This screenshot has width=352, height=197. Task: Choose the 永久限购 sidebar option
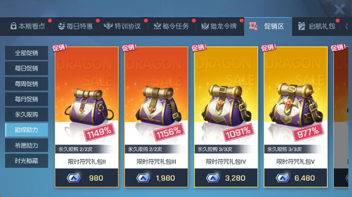(26, 115)
